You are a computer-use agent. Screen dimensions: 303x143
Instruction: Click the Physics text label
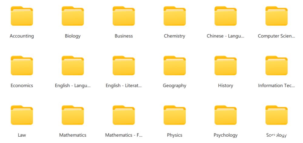175,135
